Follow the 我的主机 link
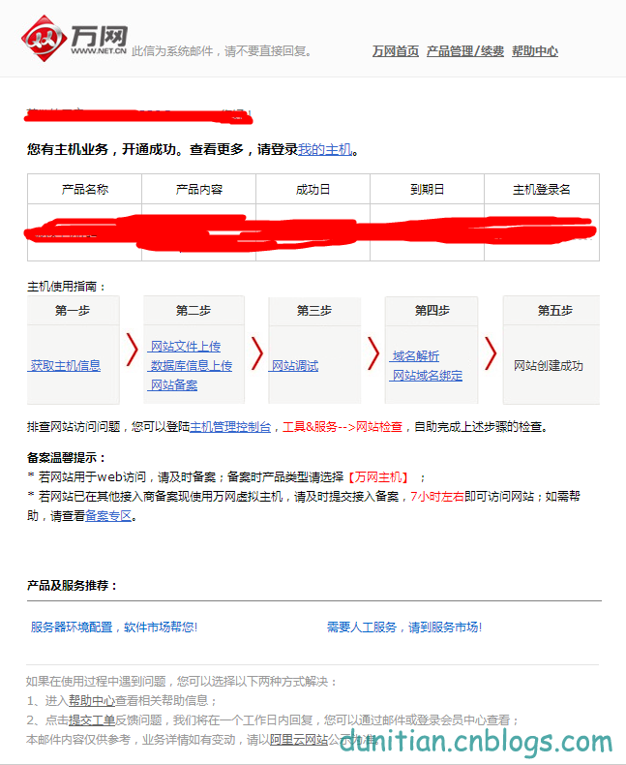The width and height of the screenshot is (626, 765). pyautogui.click(x=325, y=149)
